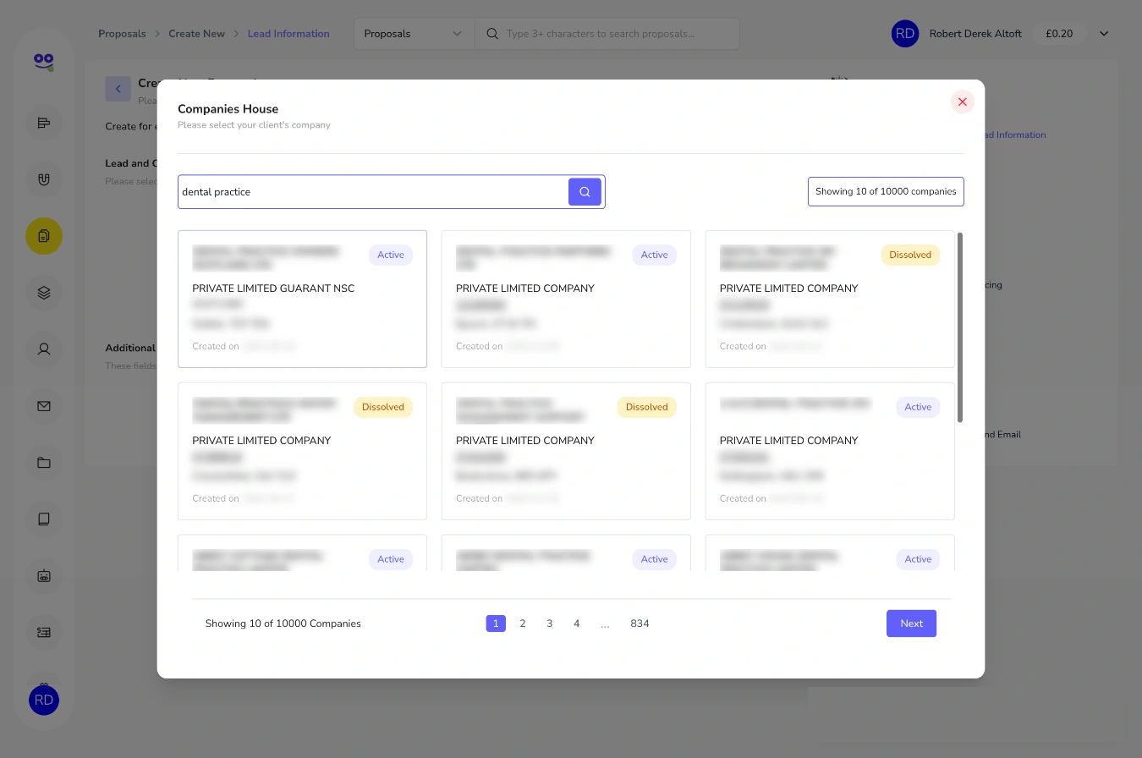
Task: Go to page 4 of companies
Action: pyautogui.click(x=577, y=623)
